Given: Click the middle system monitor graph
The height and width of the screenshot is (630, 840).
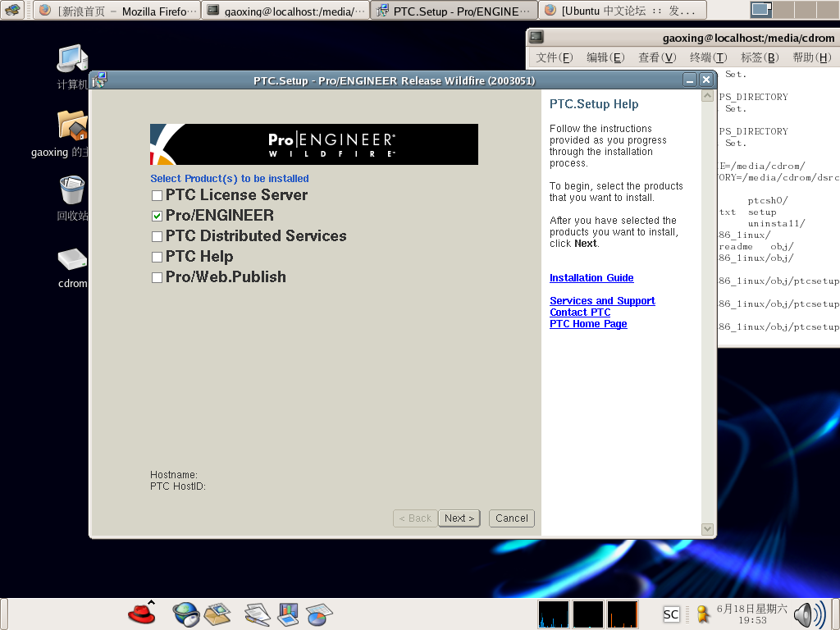Looking at the screenshot, I should click(587, 614).
